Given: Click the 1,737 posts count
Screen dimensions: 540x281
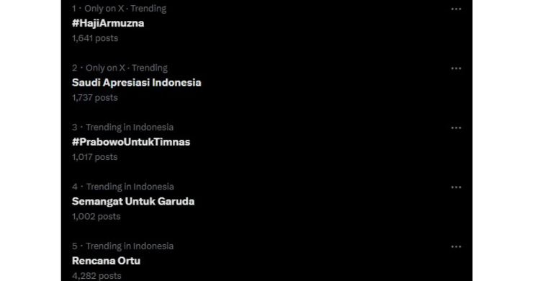Looking at the screenshot, I should coord(95,97).
